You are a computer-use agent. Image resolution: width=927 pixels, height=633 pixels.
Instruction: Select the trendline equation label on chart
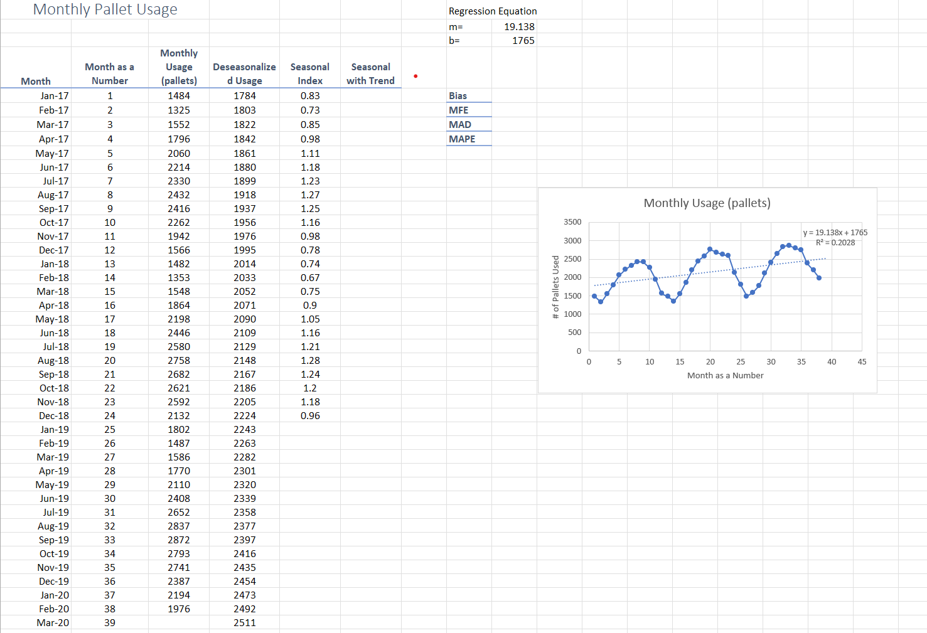(x=835, y=238)
